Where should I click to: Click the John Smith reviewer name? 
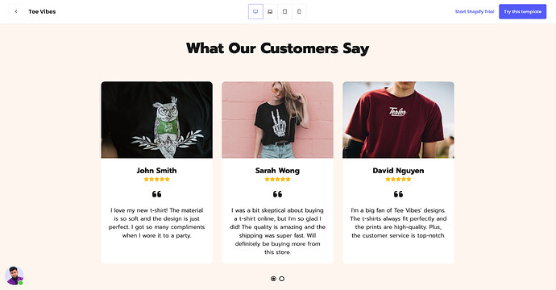pos(157,171)
